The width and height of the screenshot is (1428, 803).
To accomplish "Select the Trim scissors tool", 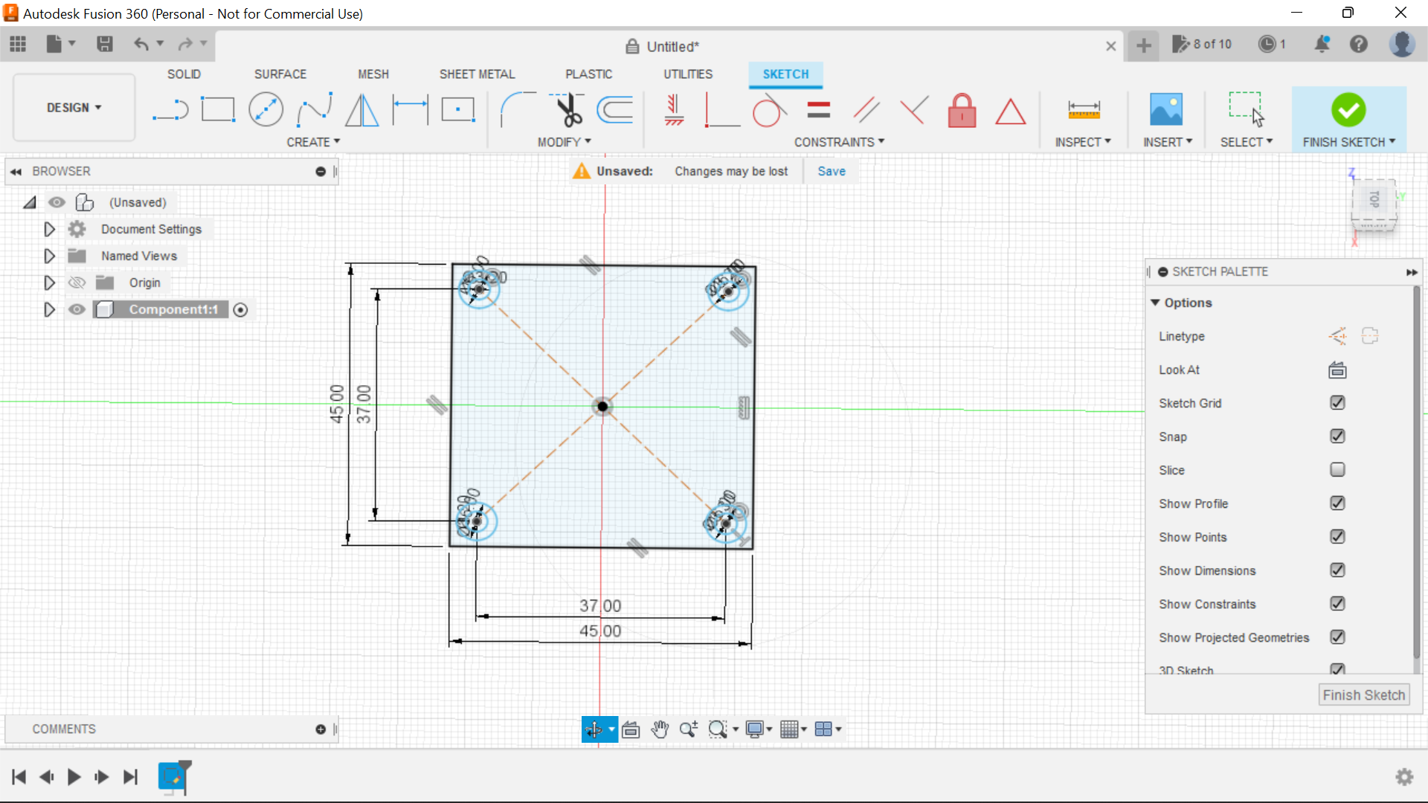I will pyautogui.click(x=567, y=110).
